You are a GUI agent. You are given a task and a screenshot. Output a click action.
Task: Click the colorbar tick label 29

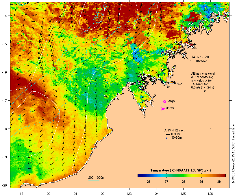(201, 182)
